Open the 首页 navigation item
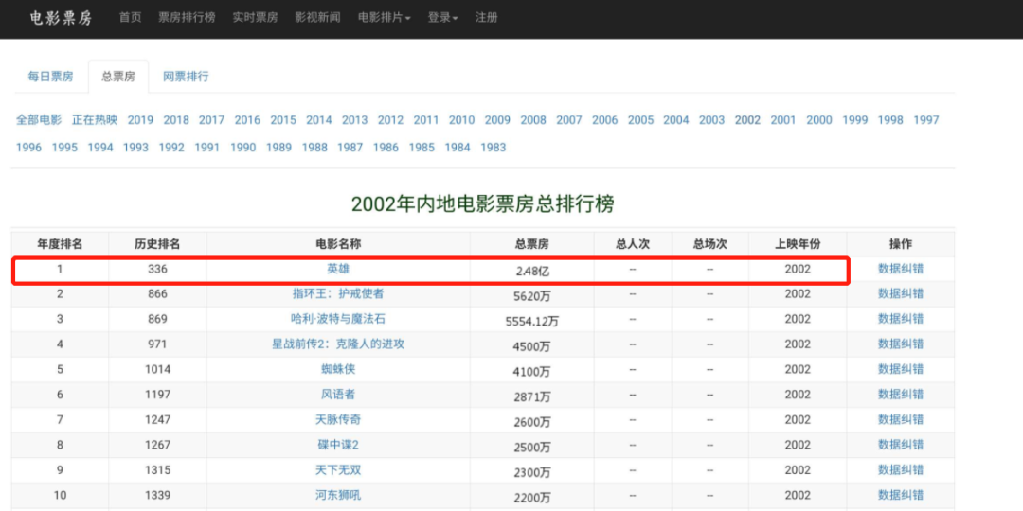The image size is (1023, 511). click(131, 18)
